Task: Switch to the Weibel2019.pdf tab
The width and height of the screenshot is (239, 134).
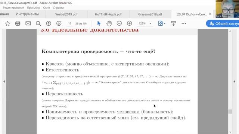Action: [x=66, y=14]
